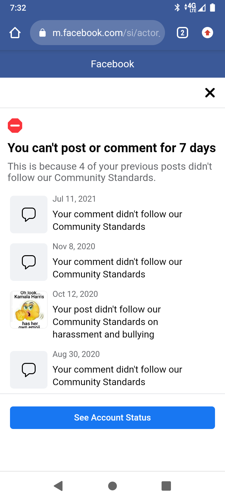Open the Jul 11, 2021 violation text
This screenshot has height=501, width=225.
point(117,220)
